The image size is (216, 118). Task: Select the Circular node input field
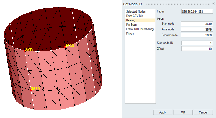(x=197, y=35)
